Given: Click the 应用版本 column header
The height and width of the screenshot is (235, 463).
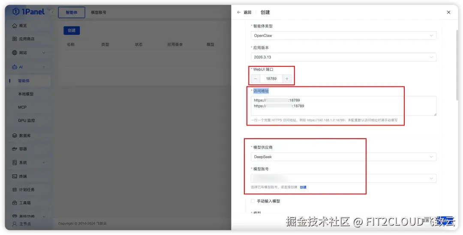Looking at the screenshot, I should pyautogui.click(x=175, y=45).
